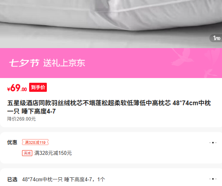Tap the 1/10 image counter badge

[x=216, y=38]
